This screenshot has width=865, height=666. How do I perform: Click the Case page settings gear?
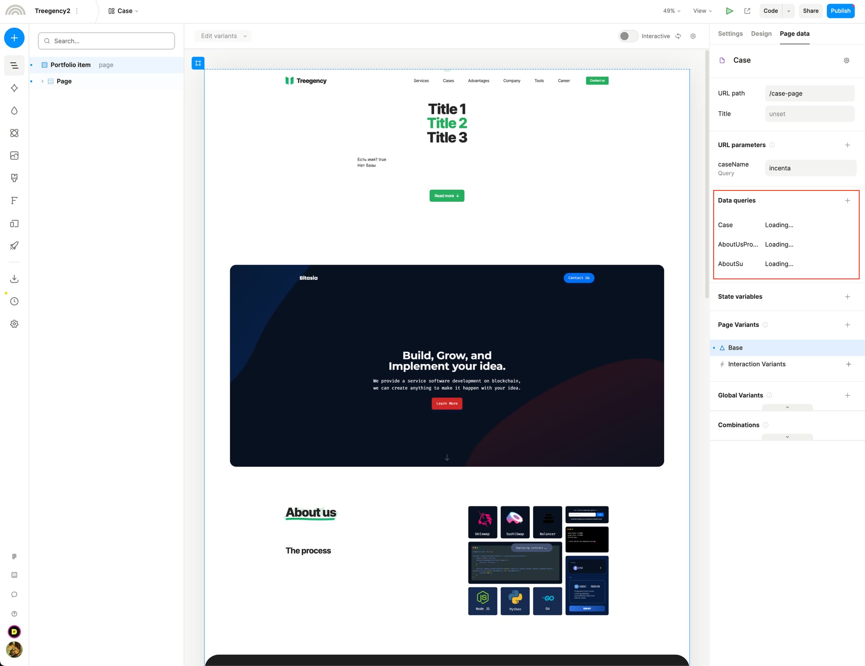coord(846,60)
